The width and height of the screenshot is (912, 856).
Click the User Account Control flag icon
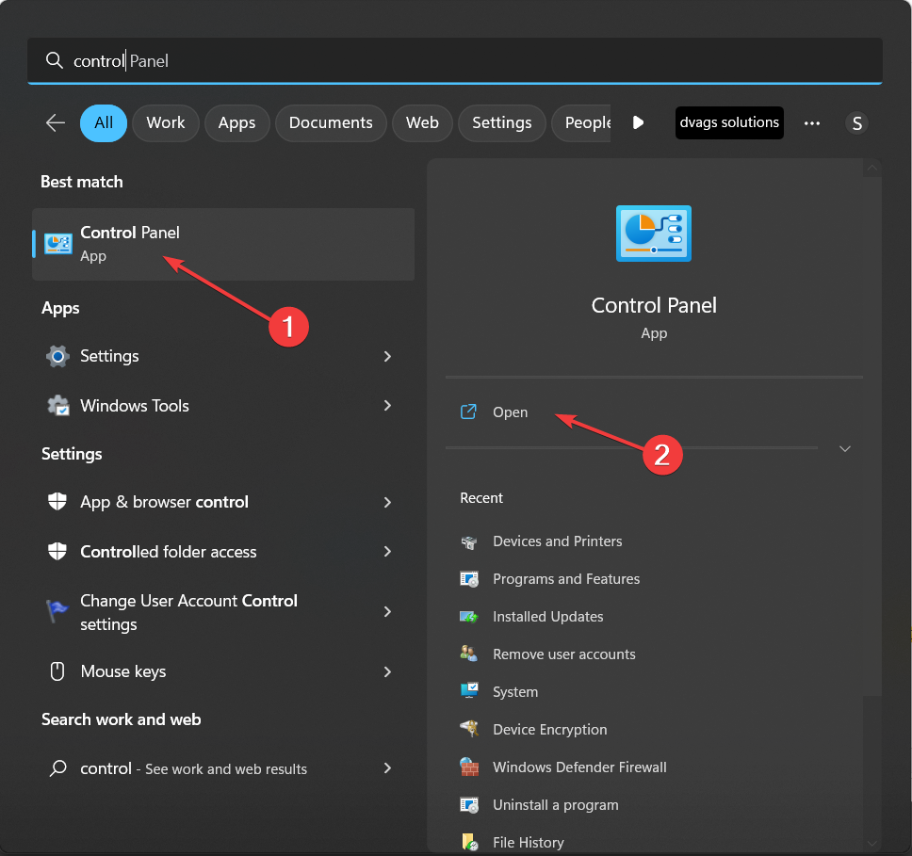[57, 610]
